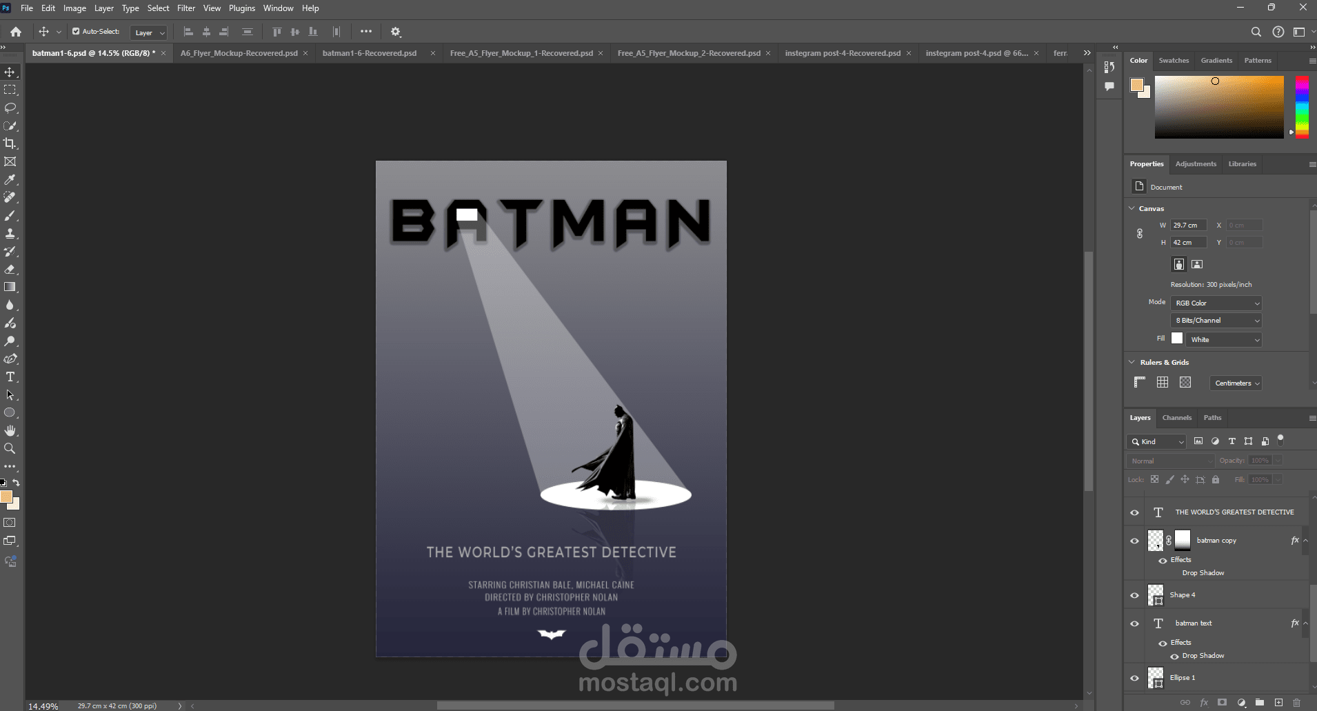Click the canvas width W field
This screenshot has height=711, width=1317.
point(1189,226)
